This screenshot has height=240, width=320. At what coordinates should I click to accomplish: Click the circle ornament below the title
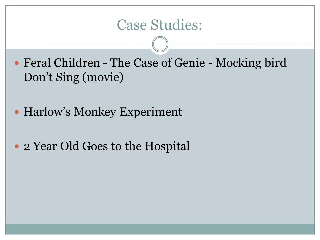coord(160,44)
